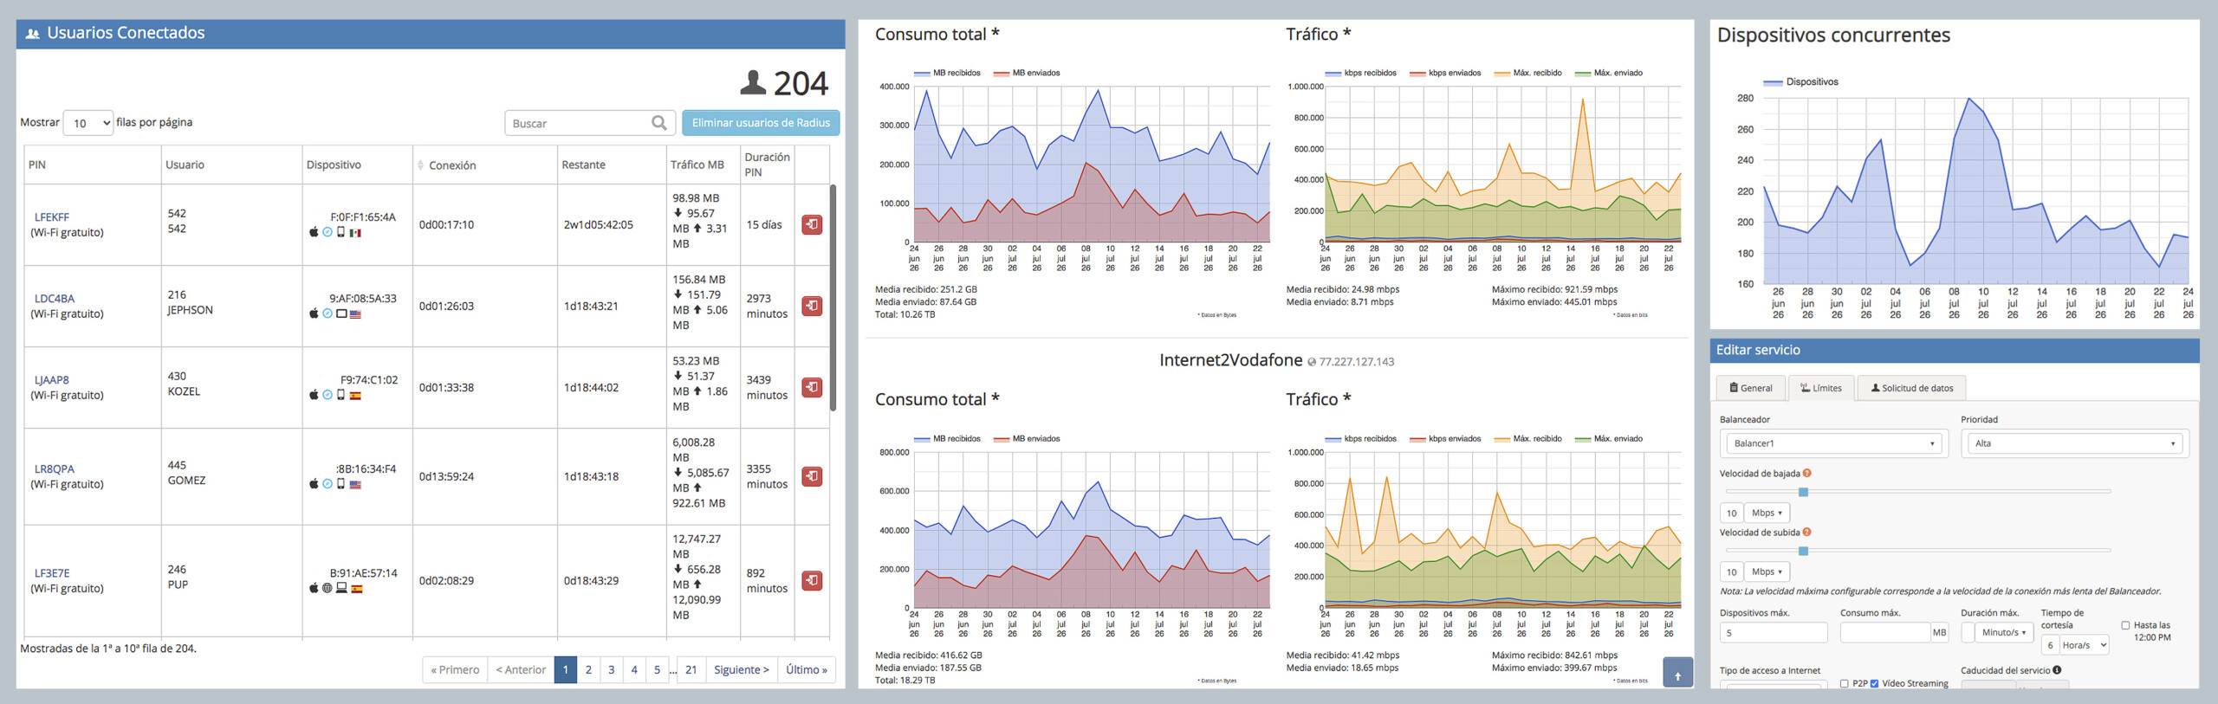The image size is (2218, 704).
Task: Switch to the Solicitud de datos tab
Action: coord(1911,388)
